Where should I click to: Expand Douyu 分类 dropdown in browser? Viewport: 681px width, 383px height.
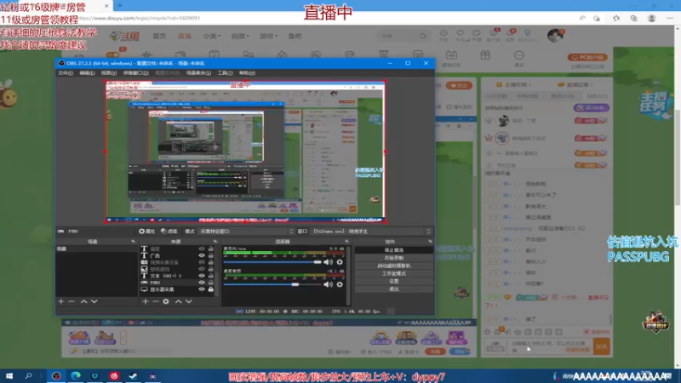(x=211, y=36)
